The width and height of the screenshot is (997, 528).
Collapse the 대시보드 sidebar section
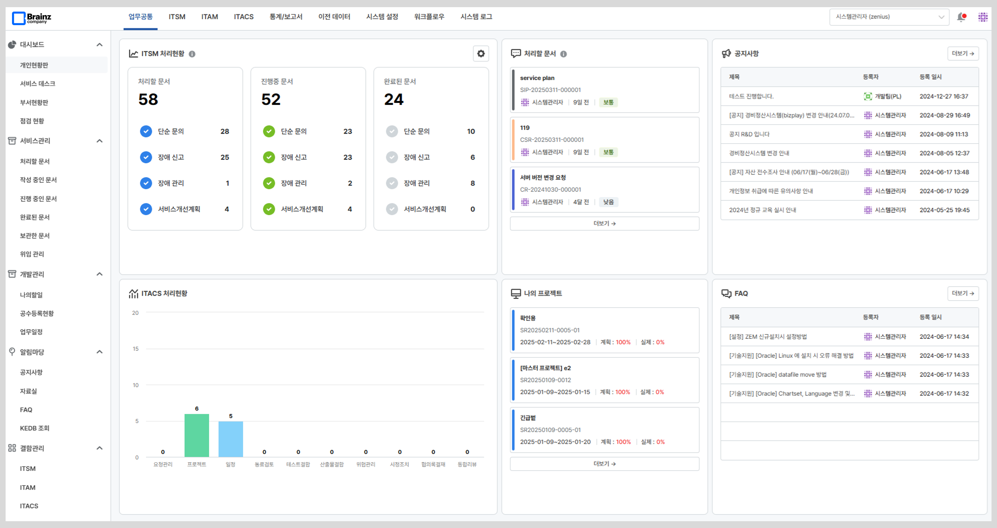(x=100, y=45)
